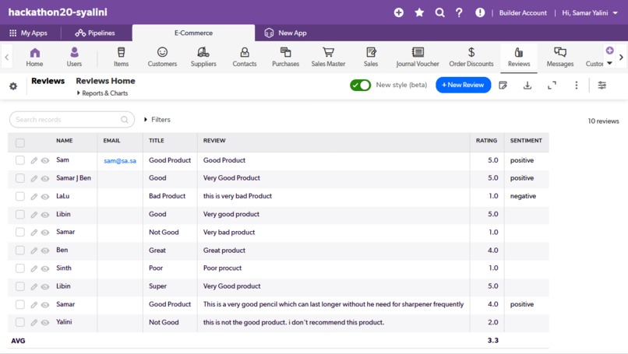Select the Sinth row checkbox
Image resolution: width=628 pixels, height=354 pixels.
coord(20,268)
